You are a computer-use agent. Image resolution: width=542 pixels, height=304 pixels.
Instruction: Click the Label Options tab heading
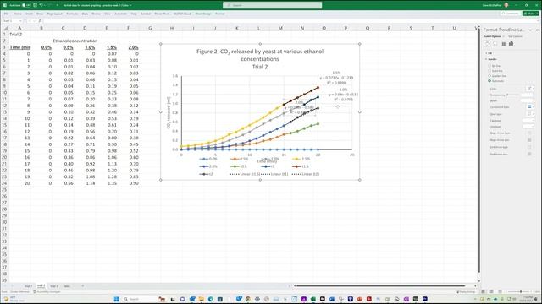pyautogui.click(x=493, y=36)
